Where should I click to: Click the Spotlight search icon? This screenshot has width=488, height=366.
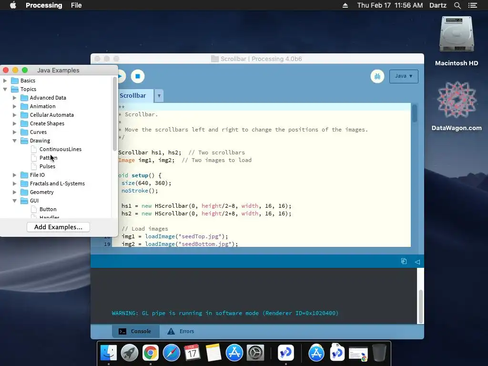coord(457,5)
